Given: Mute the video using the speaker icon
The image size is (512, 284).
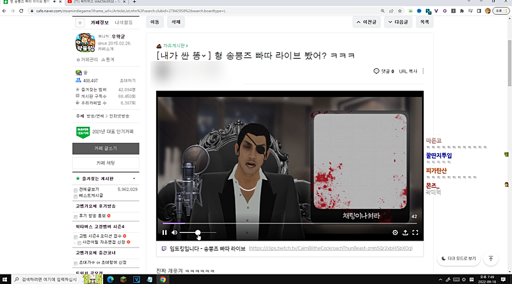Looking at the screenshot, I should 175,233.
